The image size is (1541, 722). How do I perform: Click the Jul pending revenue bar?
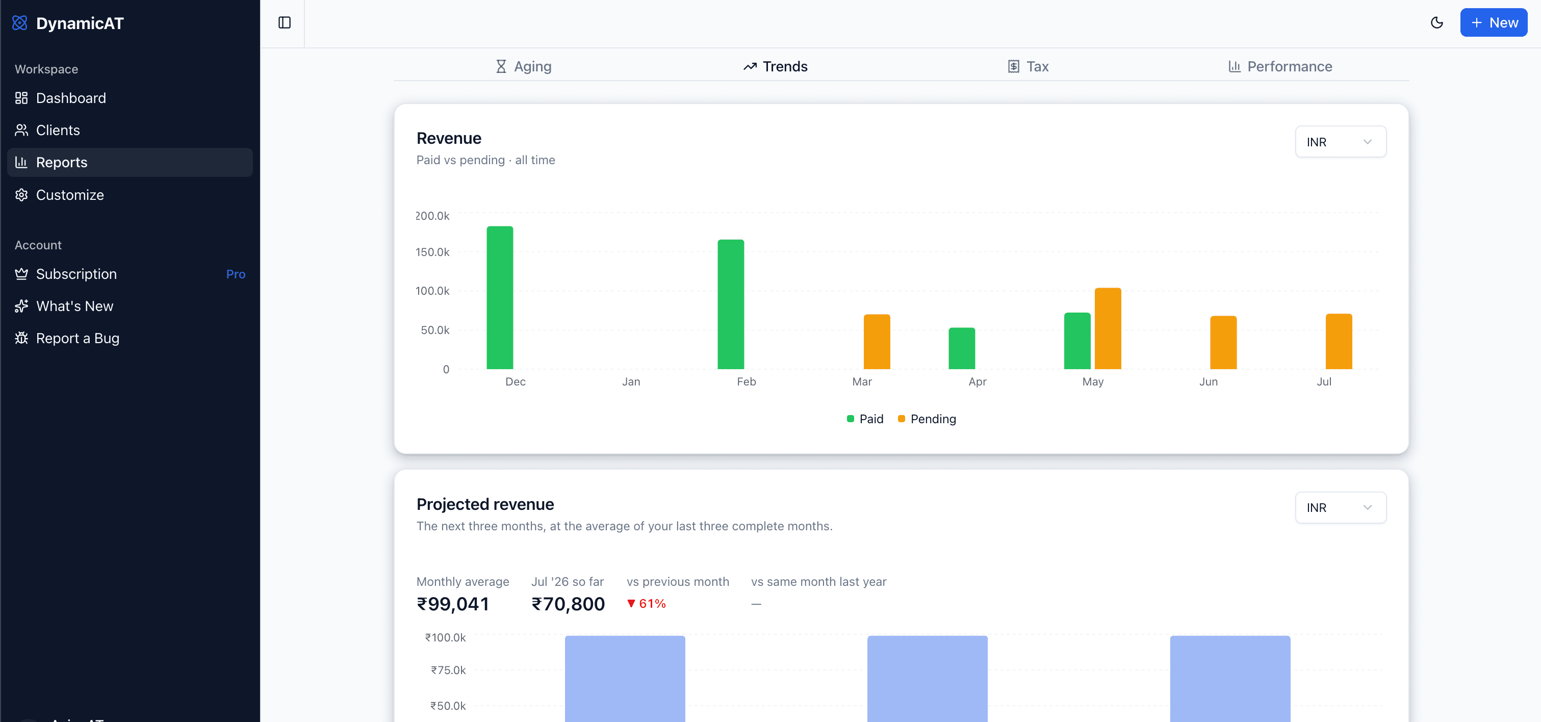(x=1338, y=341)
